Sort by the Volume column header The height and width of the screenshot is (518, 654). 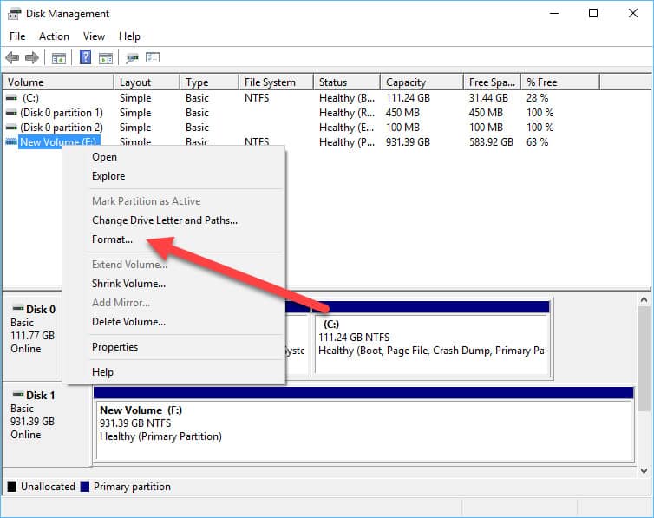click(58, 82)
